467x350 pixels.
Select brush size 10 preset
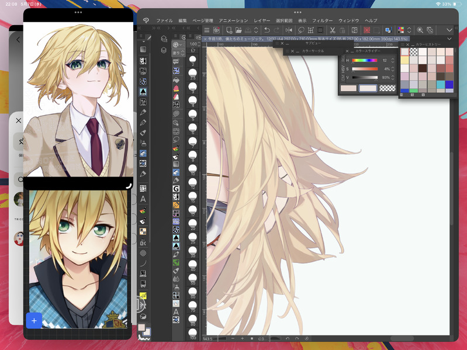(193, 169)
